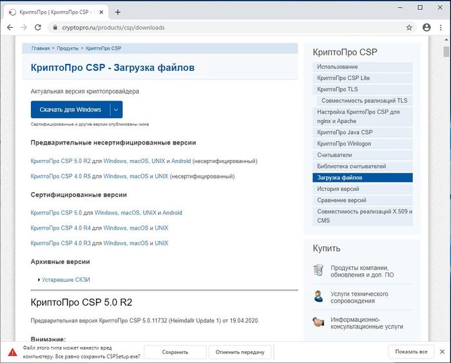Open a new tab with the plus button
This screenshot has width=451, height=363.
[118, 12]
